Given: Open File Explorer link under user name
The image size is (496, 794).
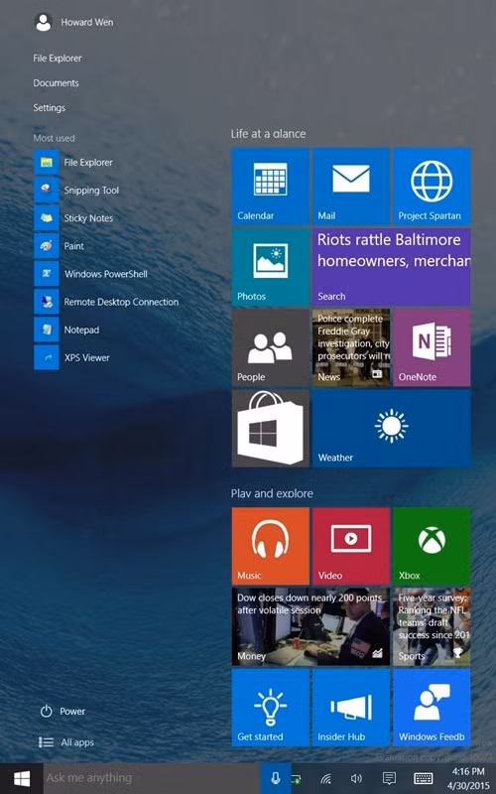Looking at the screenshot, I should pyautogui.click(x=58, y=59).
